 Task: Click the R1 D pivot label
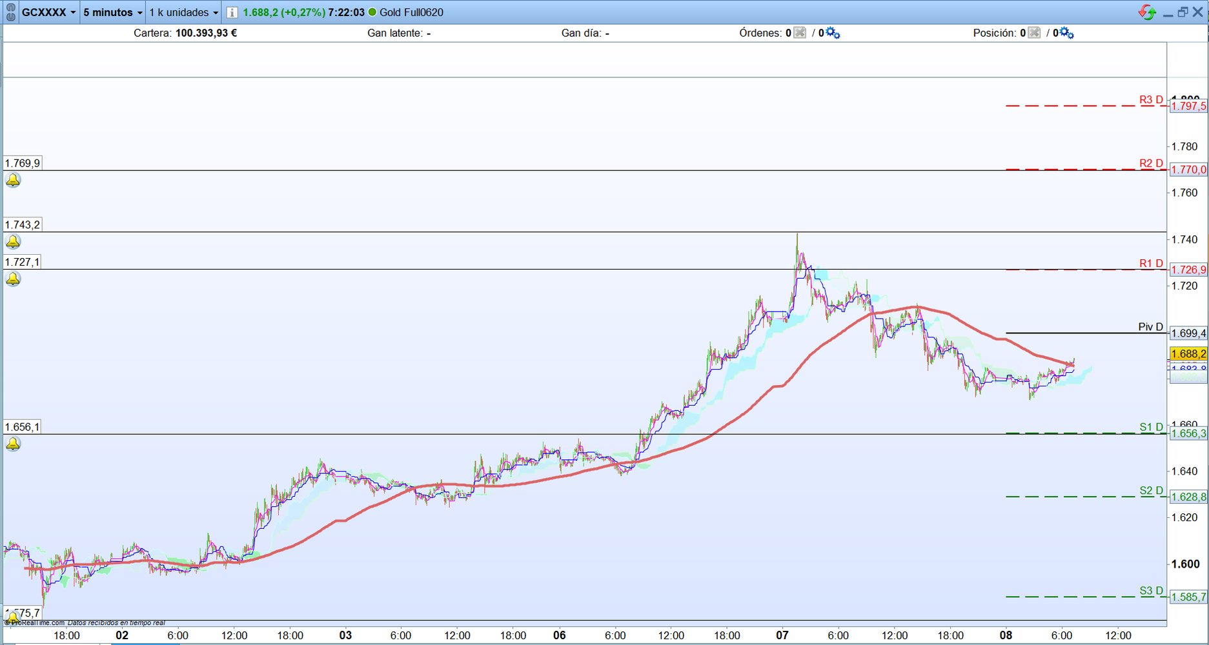(1151, 263)
